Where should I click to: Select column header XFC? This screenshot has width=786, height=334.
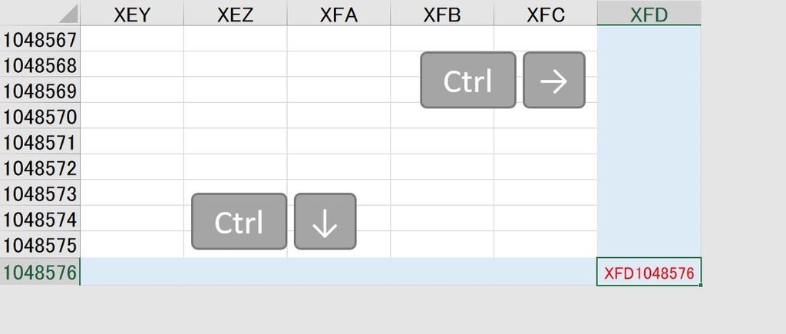click(545, 14)
